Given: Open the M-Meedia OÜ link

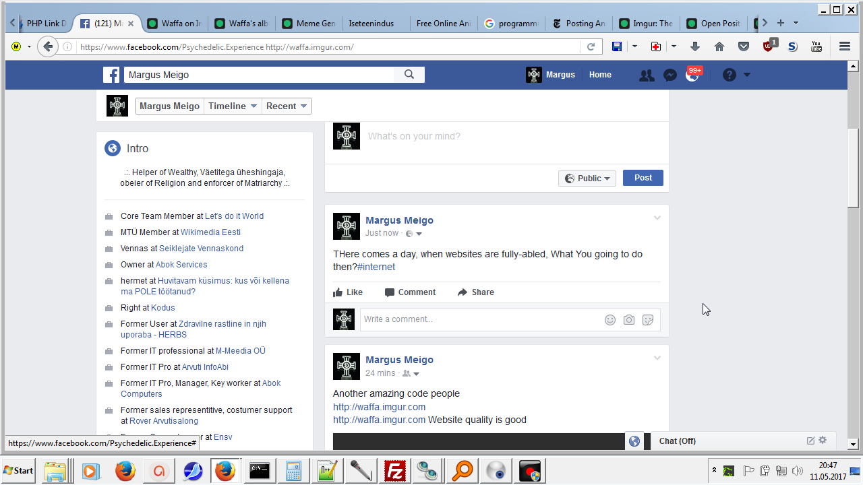Looking at the screenshot, I should (240, 351).
